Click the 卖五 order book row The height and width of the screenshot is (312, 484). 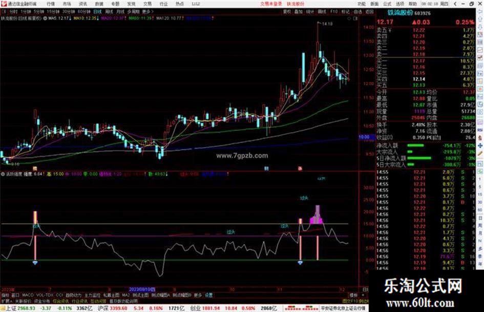coord(425,30)
